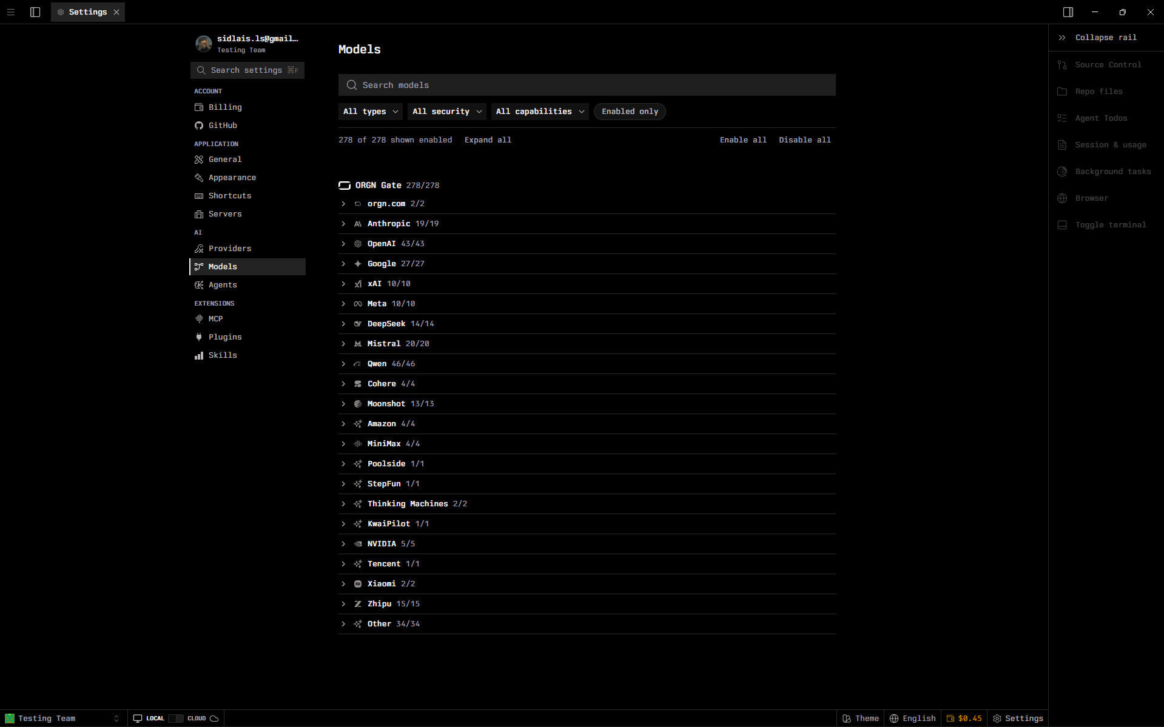1164x727 pixels.
Task: Open the Testing Team workspace switcher
Action: click(x=62, y=719)
